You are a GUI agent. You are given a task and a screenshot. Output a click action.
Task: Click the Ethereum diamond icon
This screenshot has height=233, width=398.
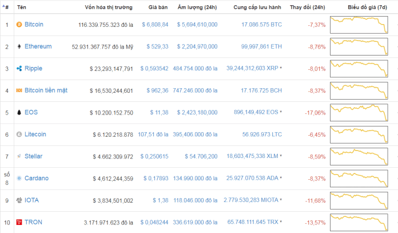[x=19, y=46]
